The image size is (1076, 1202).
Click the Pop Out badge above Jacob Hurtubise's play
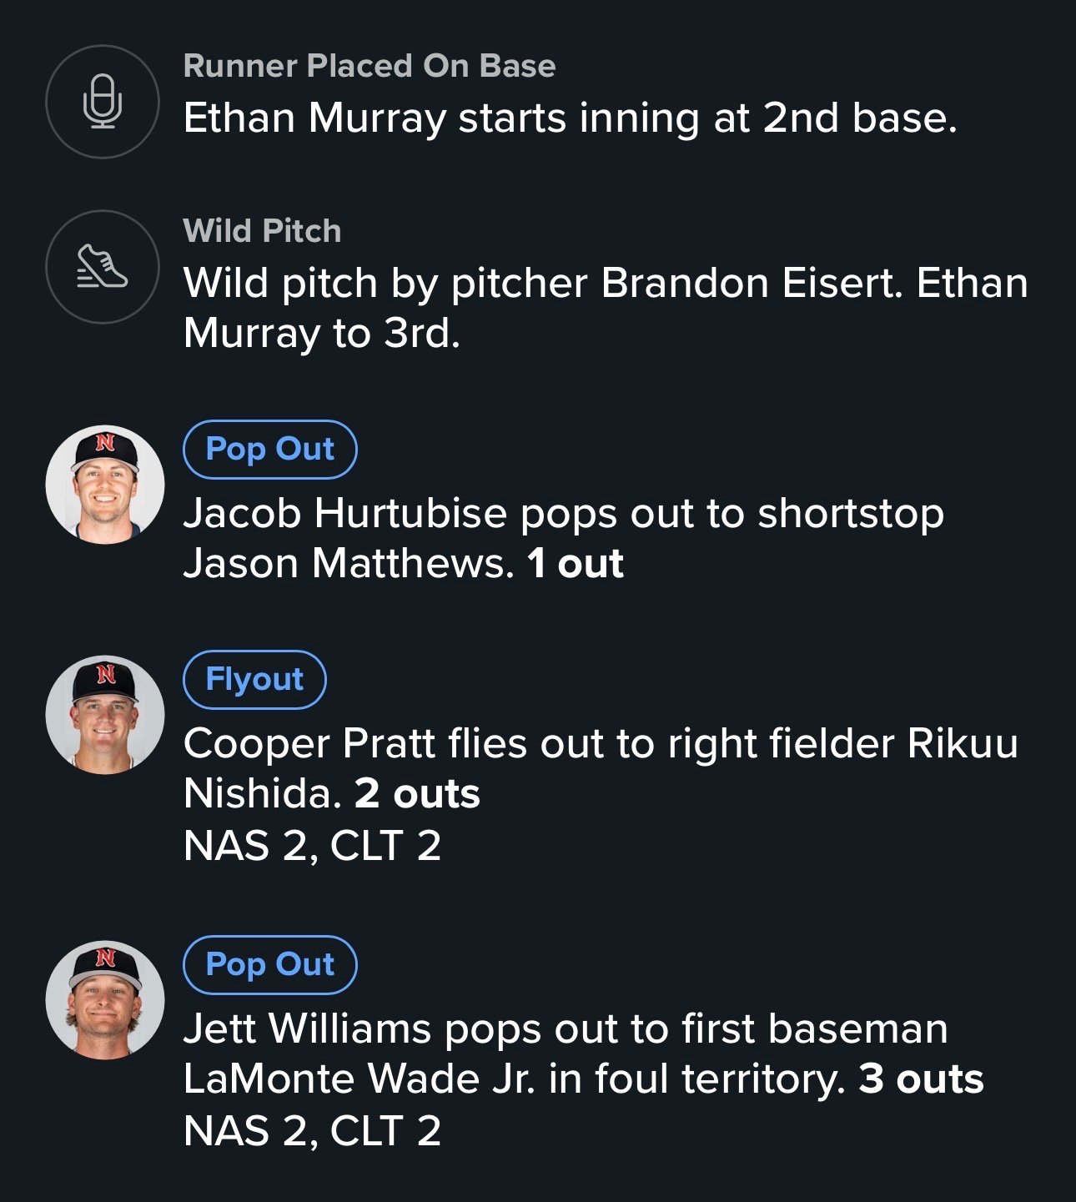(x=269, y=450)
